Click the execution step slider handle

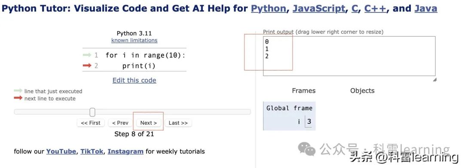(92, 112)
